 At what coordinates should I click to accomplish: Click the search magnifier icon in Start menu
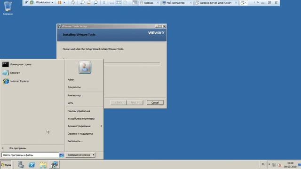(62, 155)
